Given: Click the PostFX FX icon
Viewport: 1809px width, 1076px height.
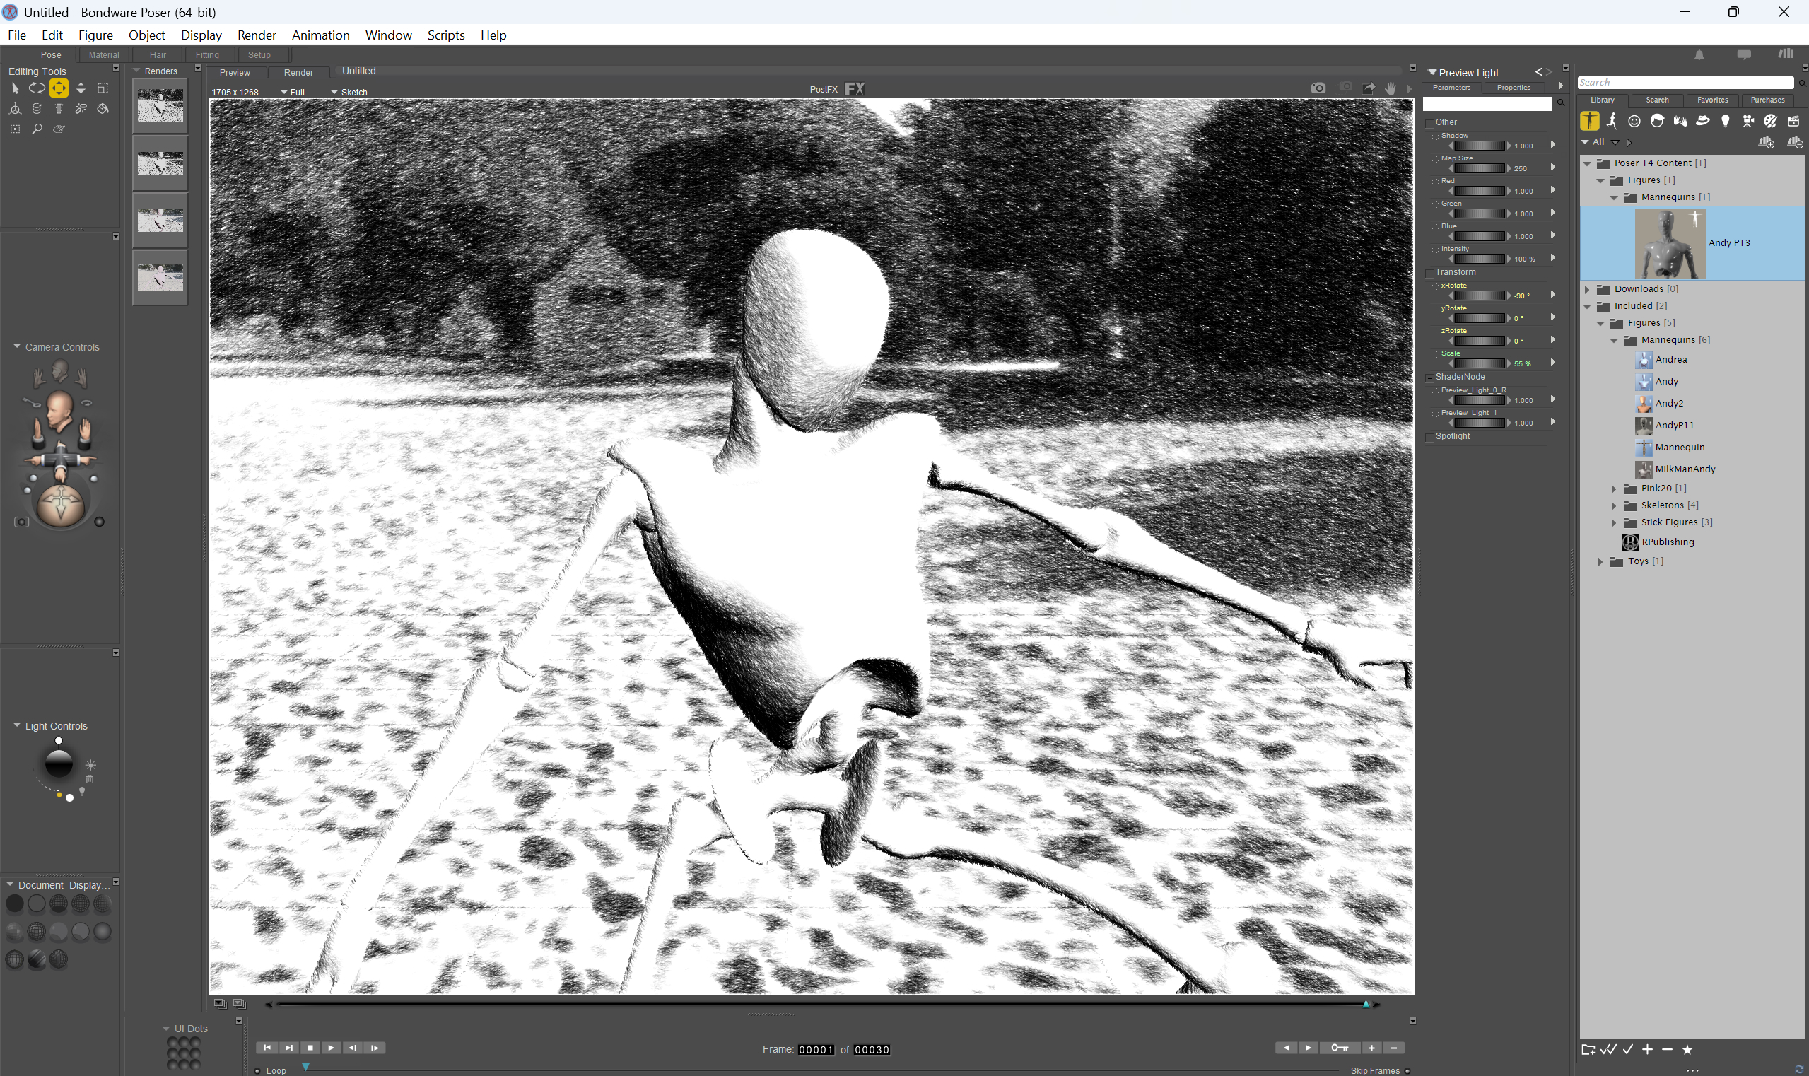Looking at the screenshot, I should [855, 89].
